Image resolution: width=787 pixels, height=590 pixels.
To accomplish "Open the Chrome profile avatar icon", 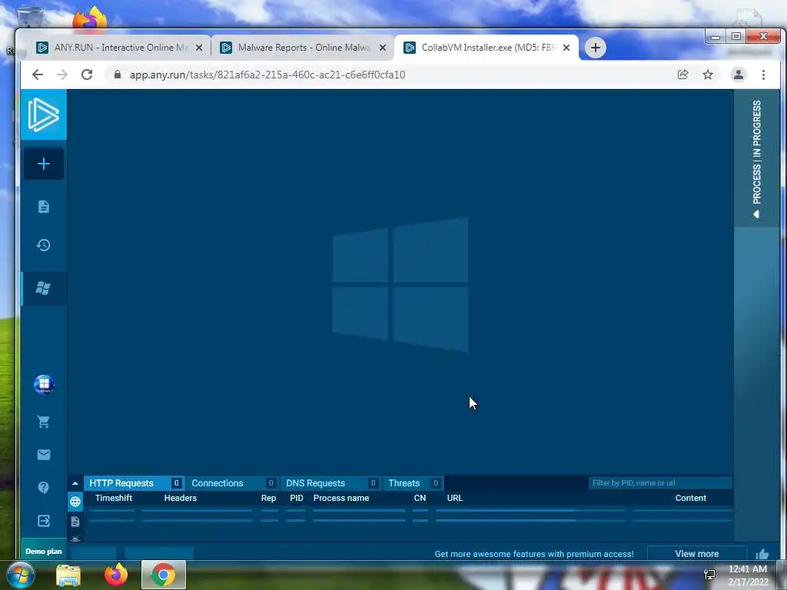I will coord(739,75).
